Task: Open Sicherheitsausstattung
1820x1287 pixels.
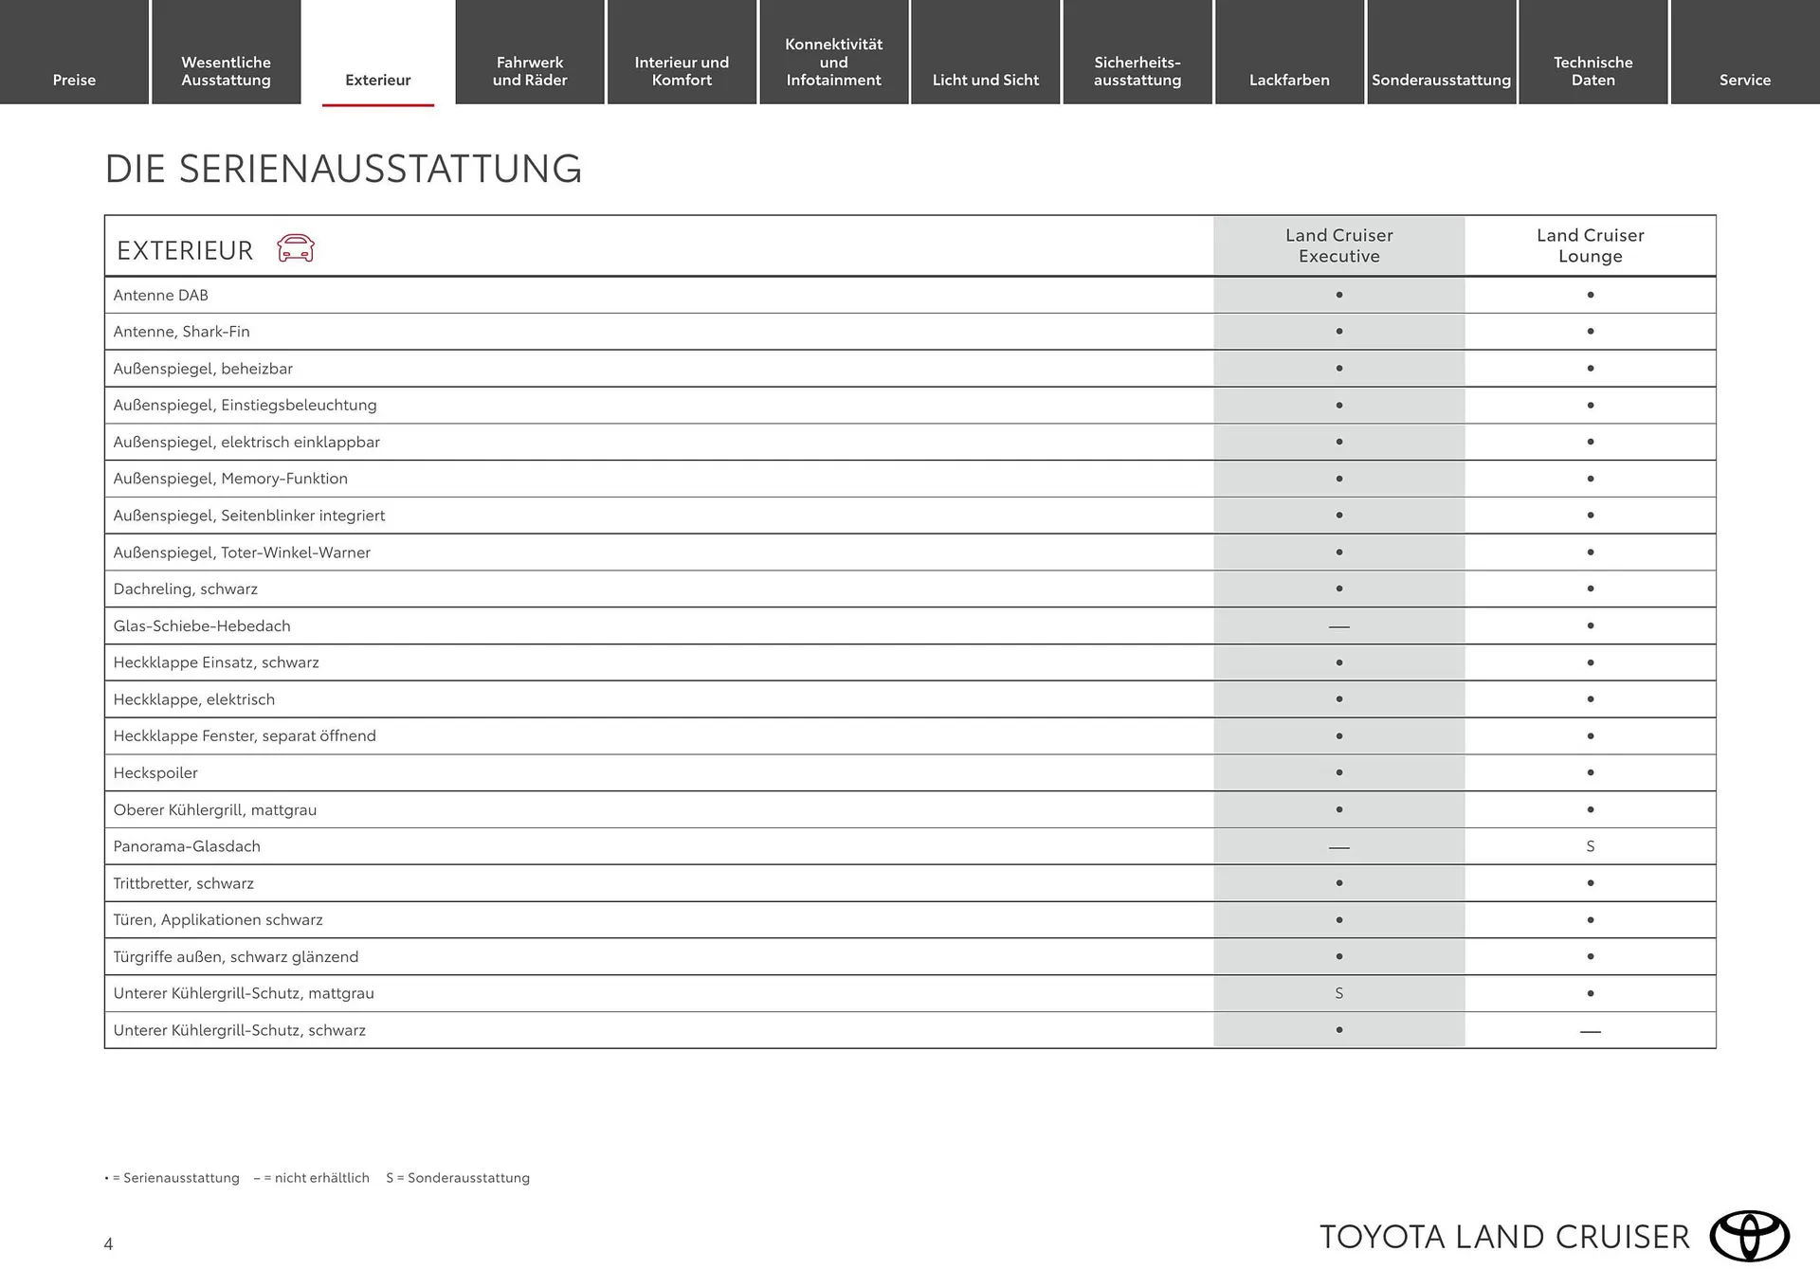Action: [x=1137, y=71]
